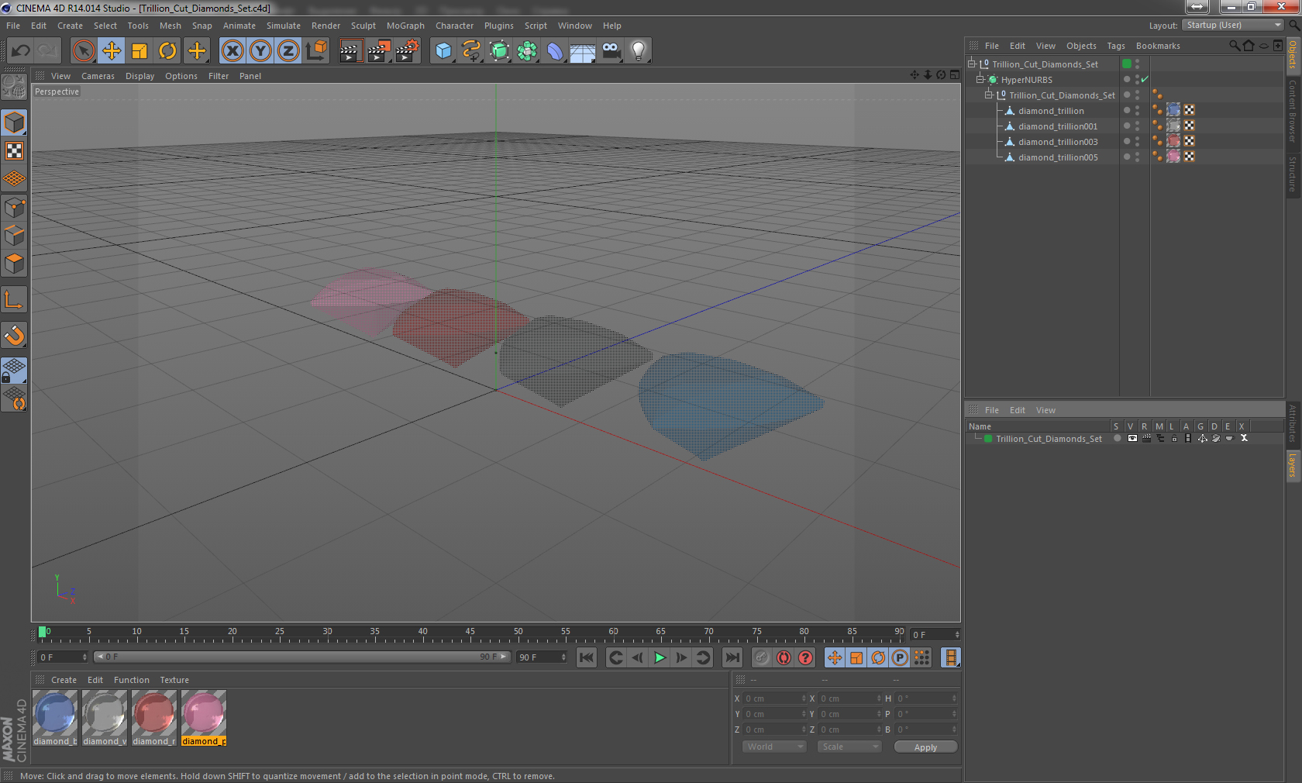Switch to Texture mode
Viewport: 1302px width, 783px height.
coord(14,151)
